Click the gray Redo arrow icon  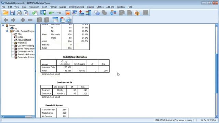click(x=59, y=13)
